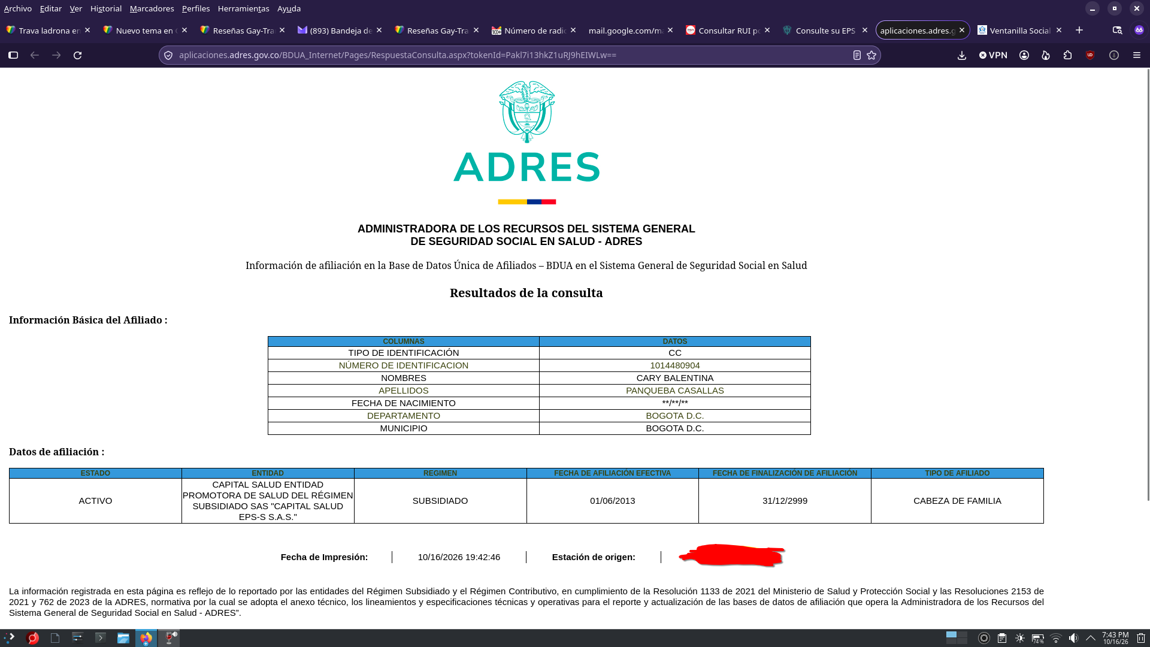Close the Número de radicado tab
Viewport: 1150px width, 647px height.
(573, 30)
